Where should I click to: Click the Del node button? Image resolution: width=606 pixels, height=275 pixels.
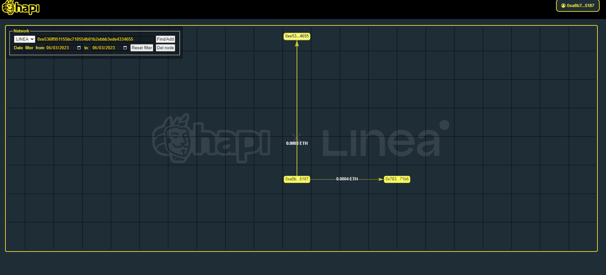coord(165,48)
